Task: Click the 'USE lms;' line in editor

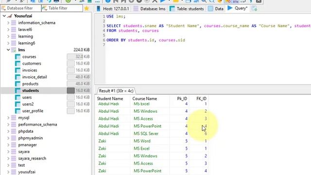Action: pyautogui.click(x=116, y=17)
